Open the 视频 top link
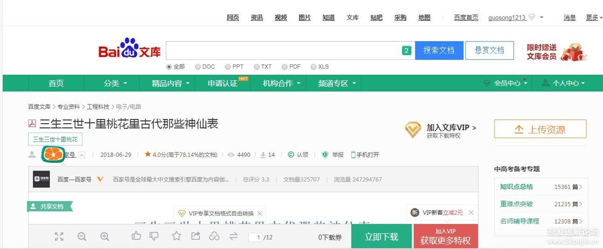 click(281, 18)
